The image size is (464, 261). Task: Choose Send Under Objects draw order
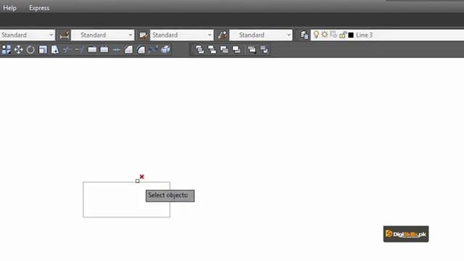pyautogui.click(x=236, y=49)
